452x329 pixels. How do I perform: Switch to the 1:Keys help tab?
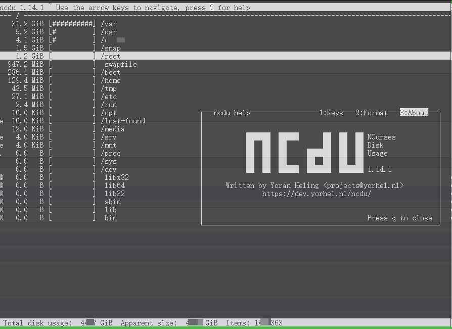point(331,113)
